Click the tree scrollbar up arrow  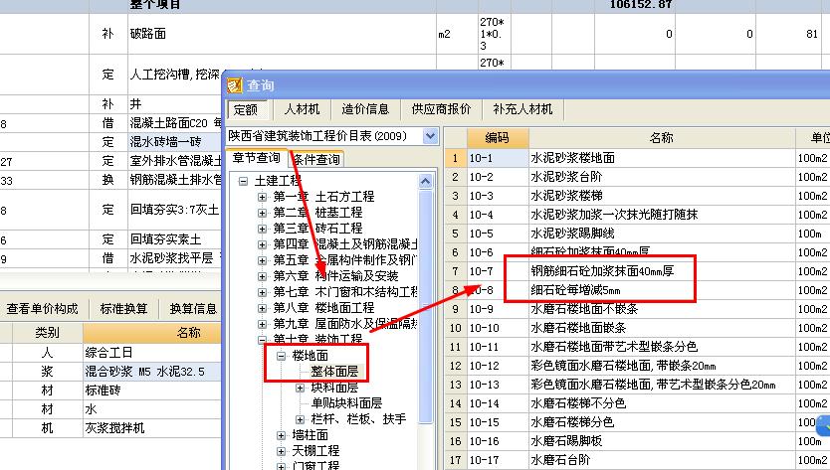pos(426,182)
